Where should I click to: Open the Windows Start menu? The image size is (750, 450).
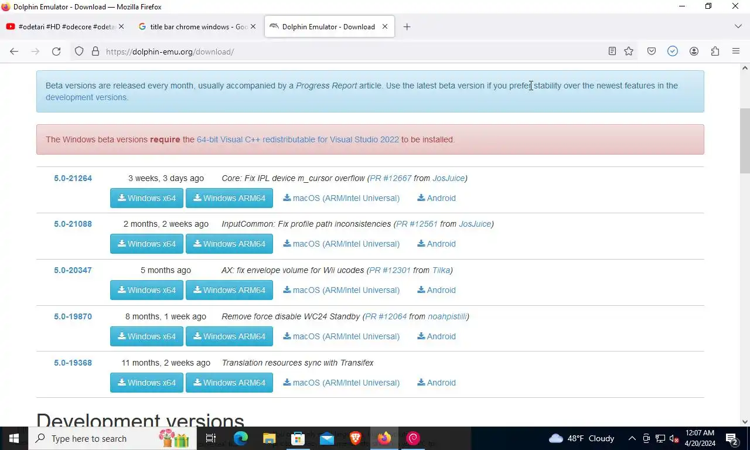(x=14, y=438)
